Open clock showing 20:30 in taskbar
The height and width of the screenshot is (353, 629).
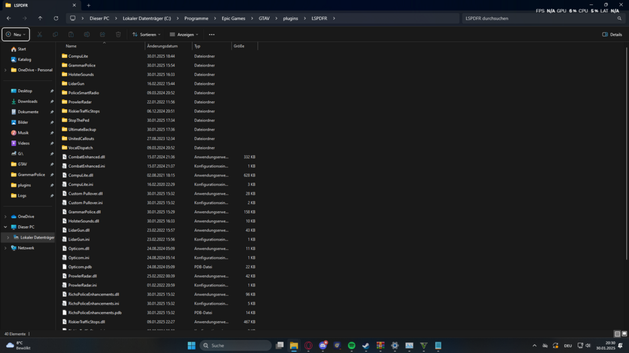click(x=605, y=345)
